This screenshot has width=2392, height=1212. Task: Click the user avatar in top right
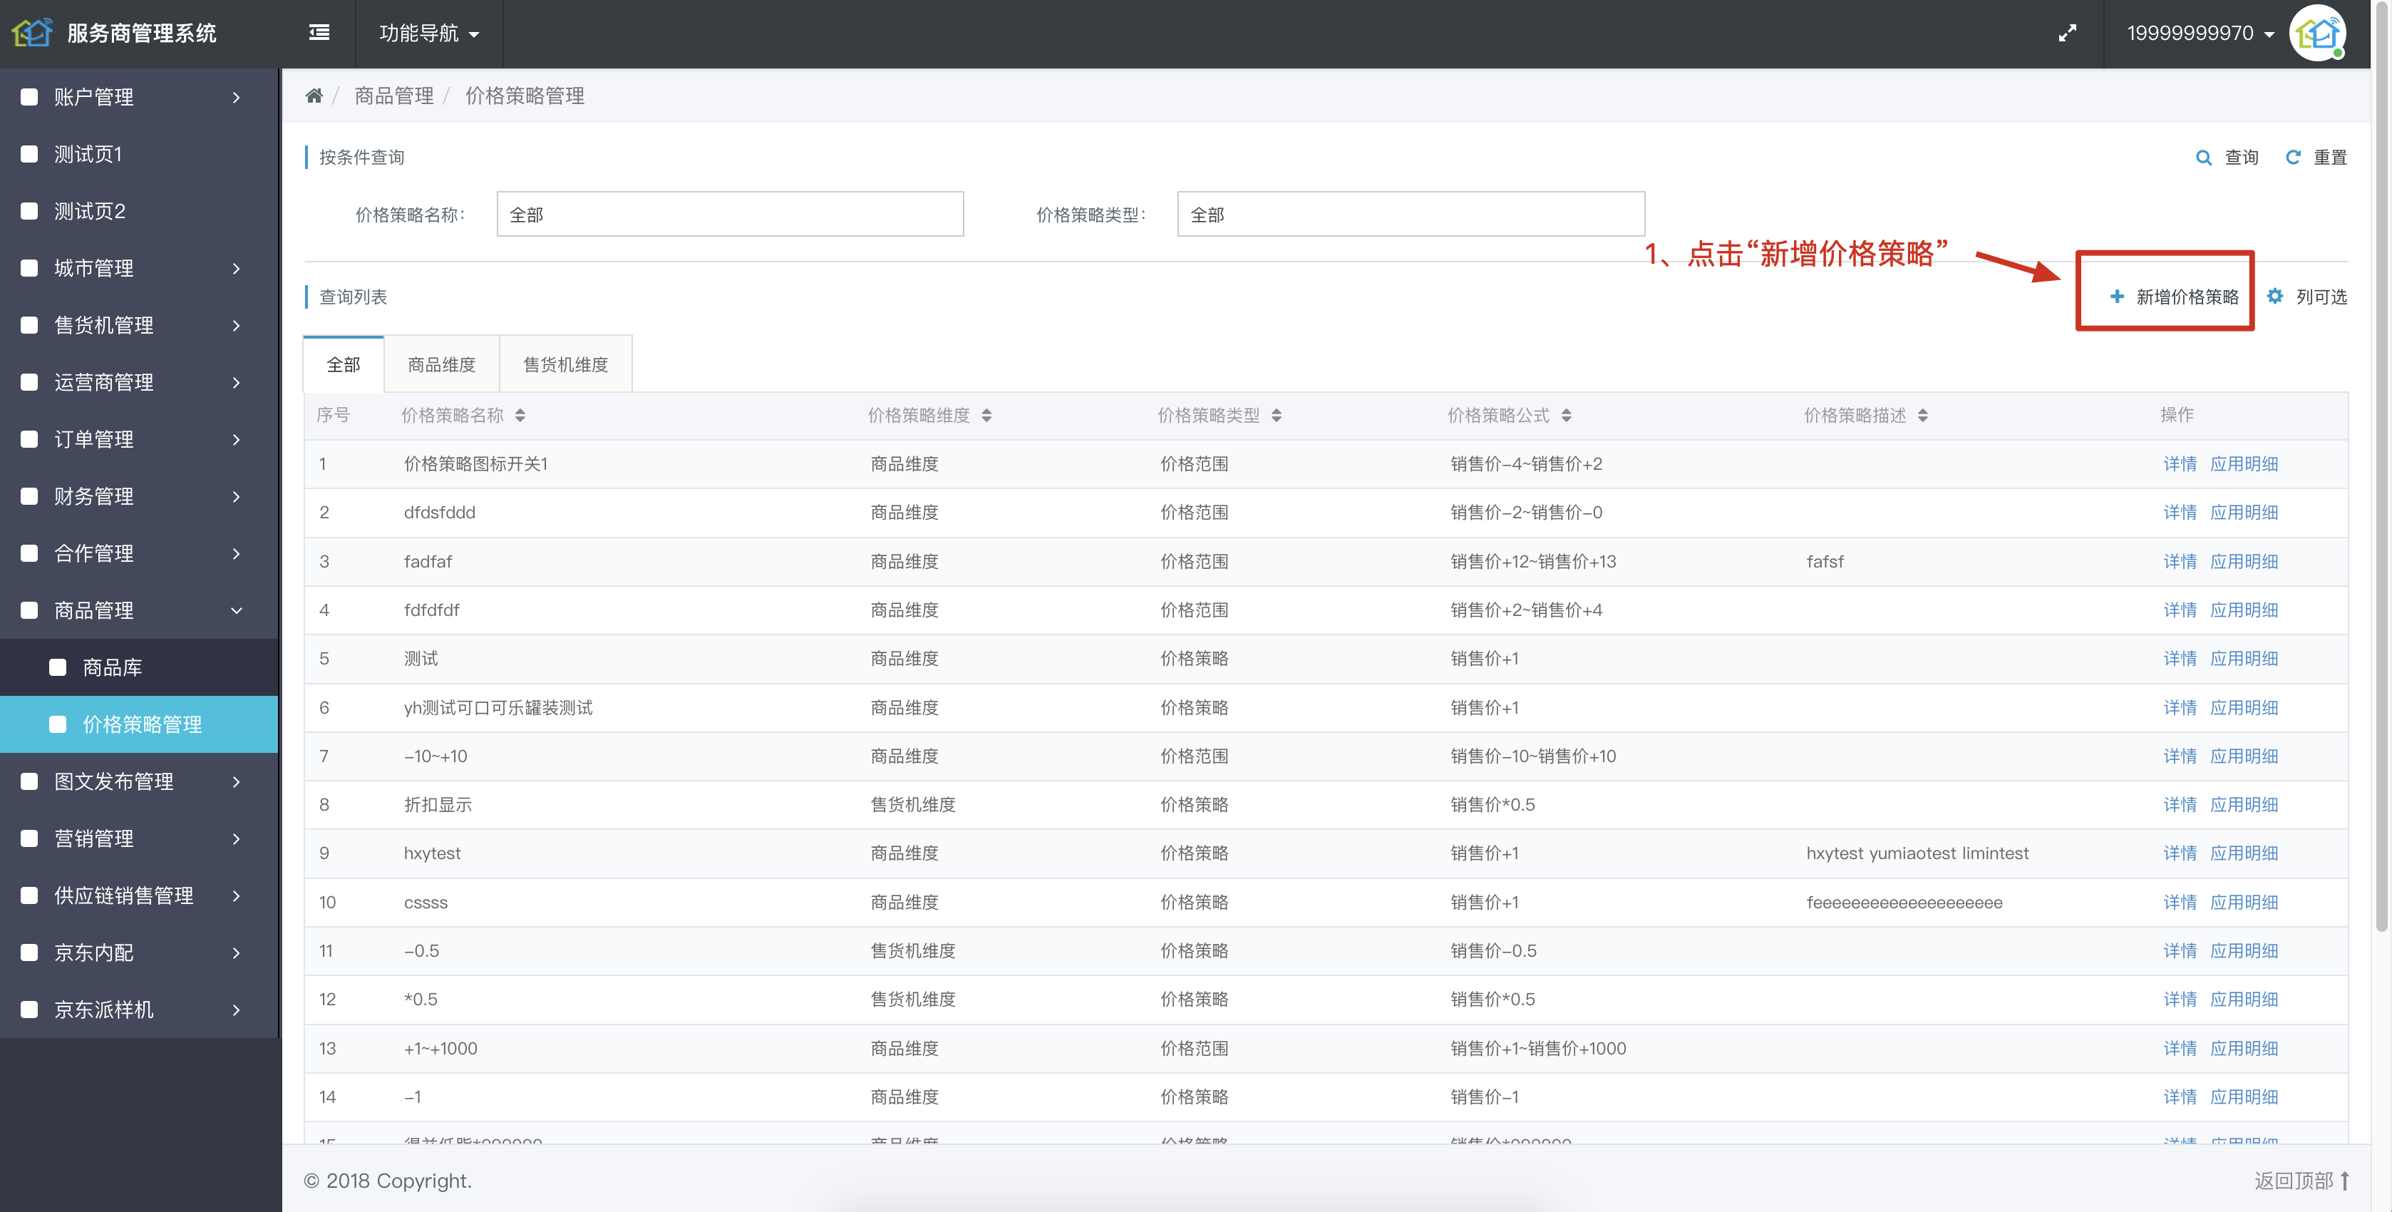(x=2316, y=34)
